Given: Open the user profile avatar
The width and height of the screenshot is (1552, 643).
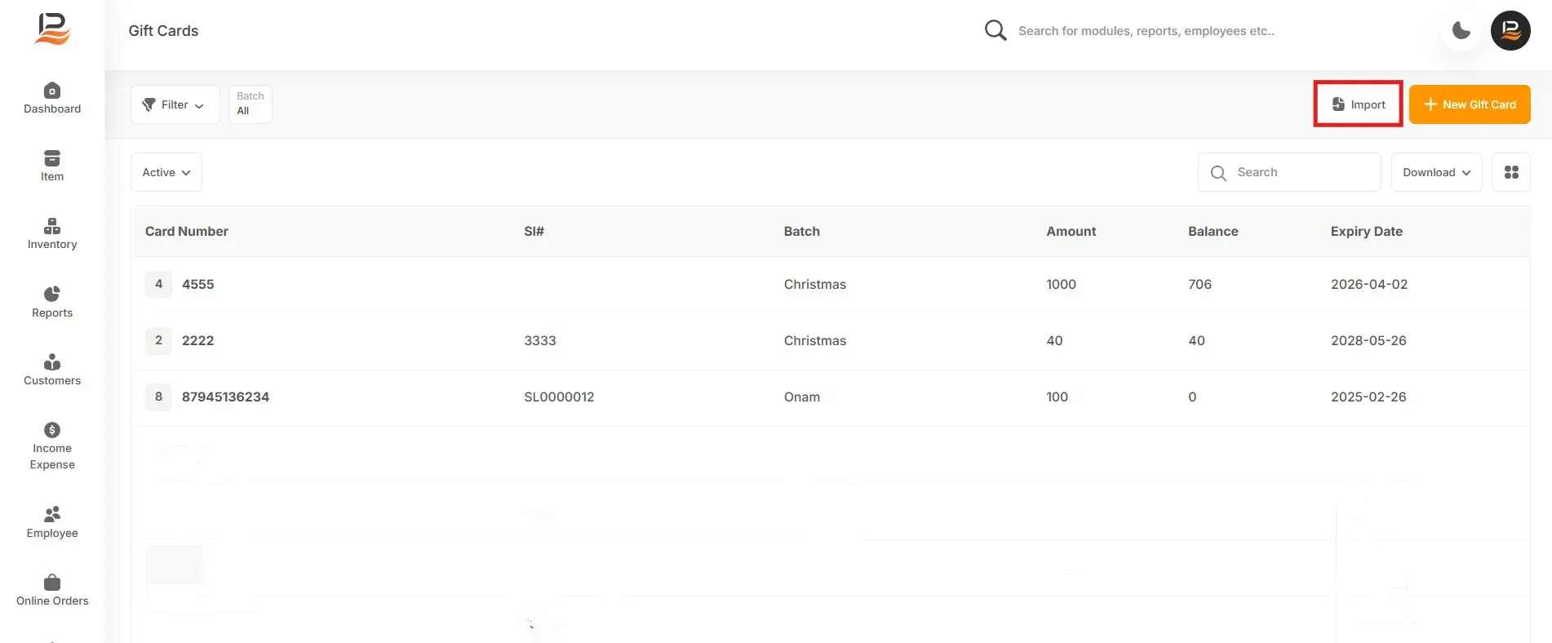Looking at the screenshot, I should tap(1510, 31).
